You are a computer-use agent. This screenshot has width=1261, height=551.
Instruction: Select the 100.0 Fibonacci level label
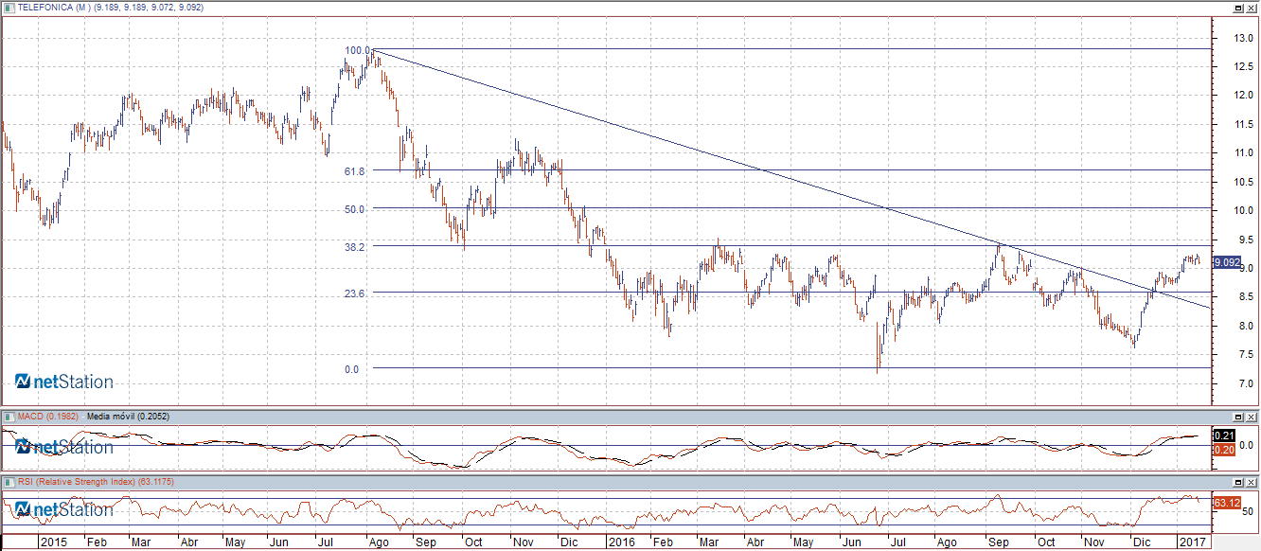357,50
